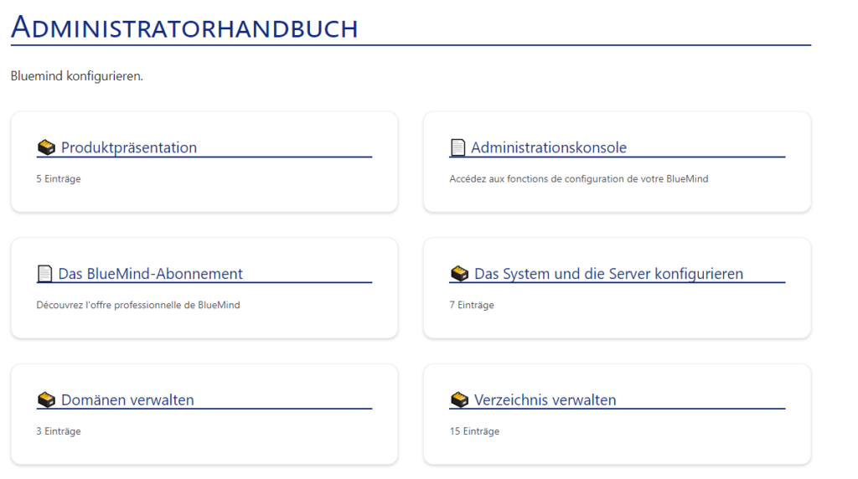Click the box icon beside Domänen verwalten

pos(46,400)
